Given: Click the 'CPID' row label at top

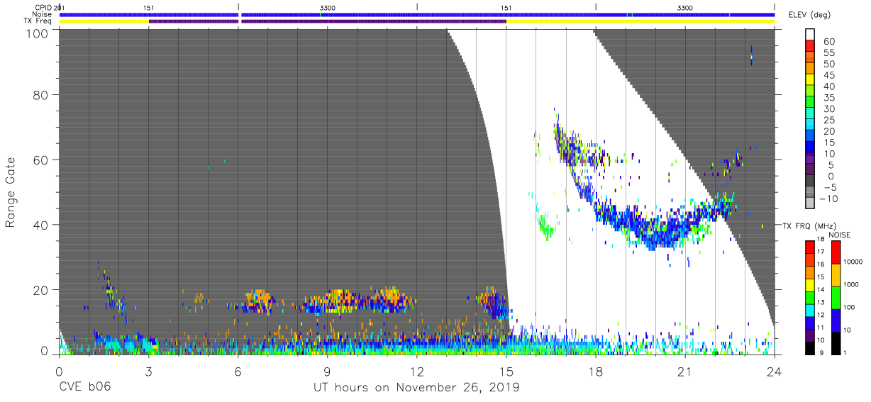Looking at the screenshot, I should pyautogui.click(x=43, y=7).
